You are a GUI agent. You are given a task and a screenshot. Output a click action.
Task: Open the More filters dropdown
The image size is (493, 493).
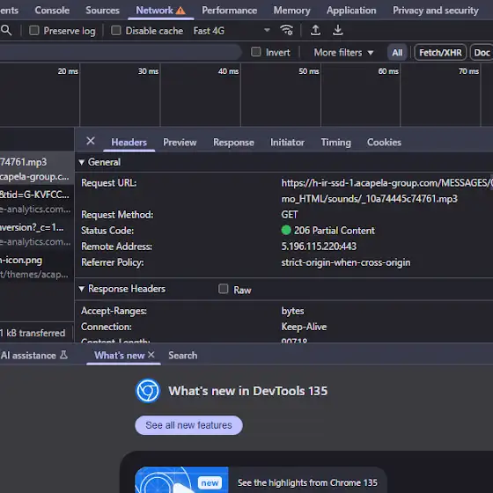pos(343,52)
